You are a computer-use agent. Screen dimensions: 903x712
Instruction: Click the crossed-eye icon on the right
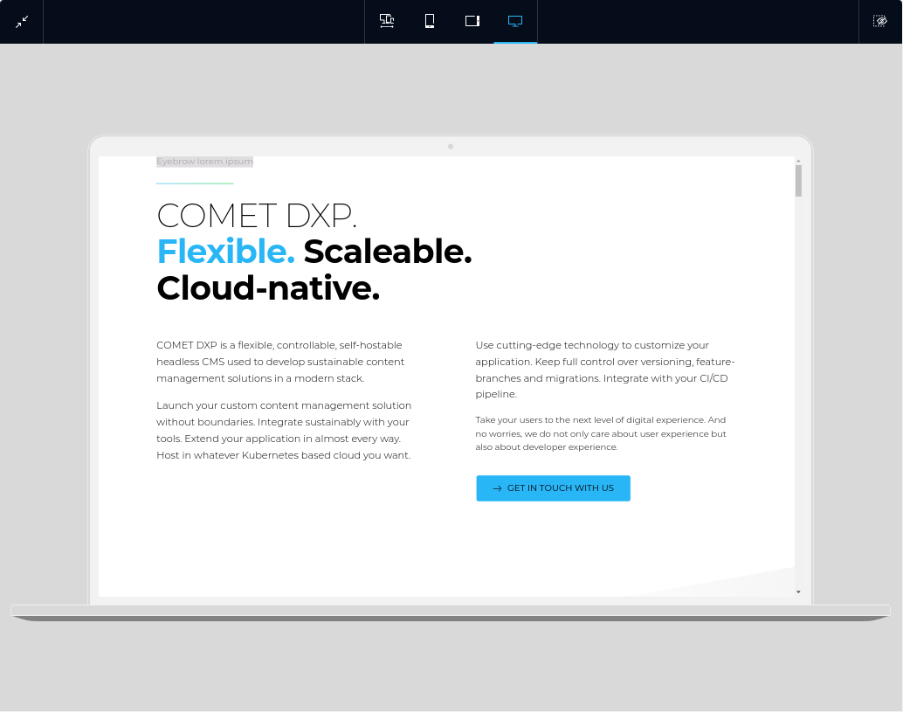click(x=880, y=20)
